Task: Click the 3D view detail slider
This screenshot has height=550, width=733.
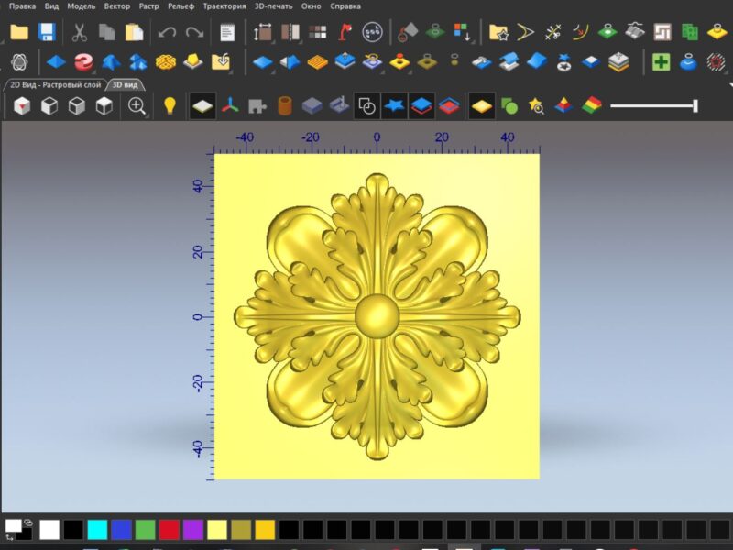Action: click(x=654, y=106)
